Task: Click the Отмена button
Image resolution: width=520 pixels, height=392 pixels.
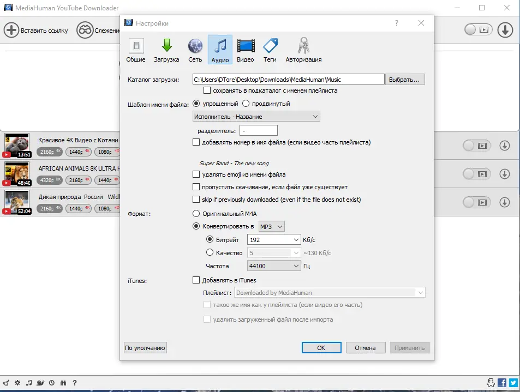Action: [365, 348]
